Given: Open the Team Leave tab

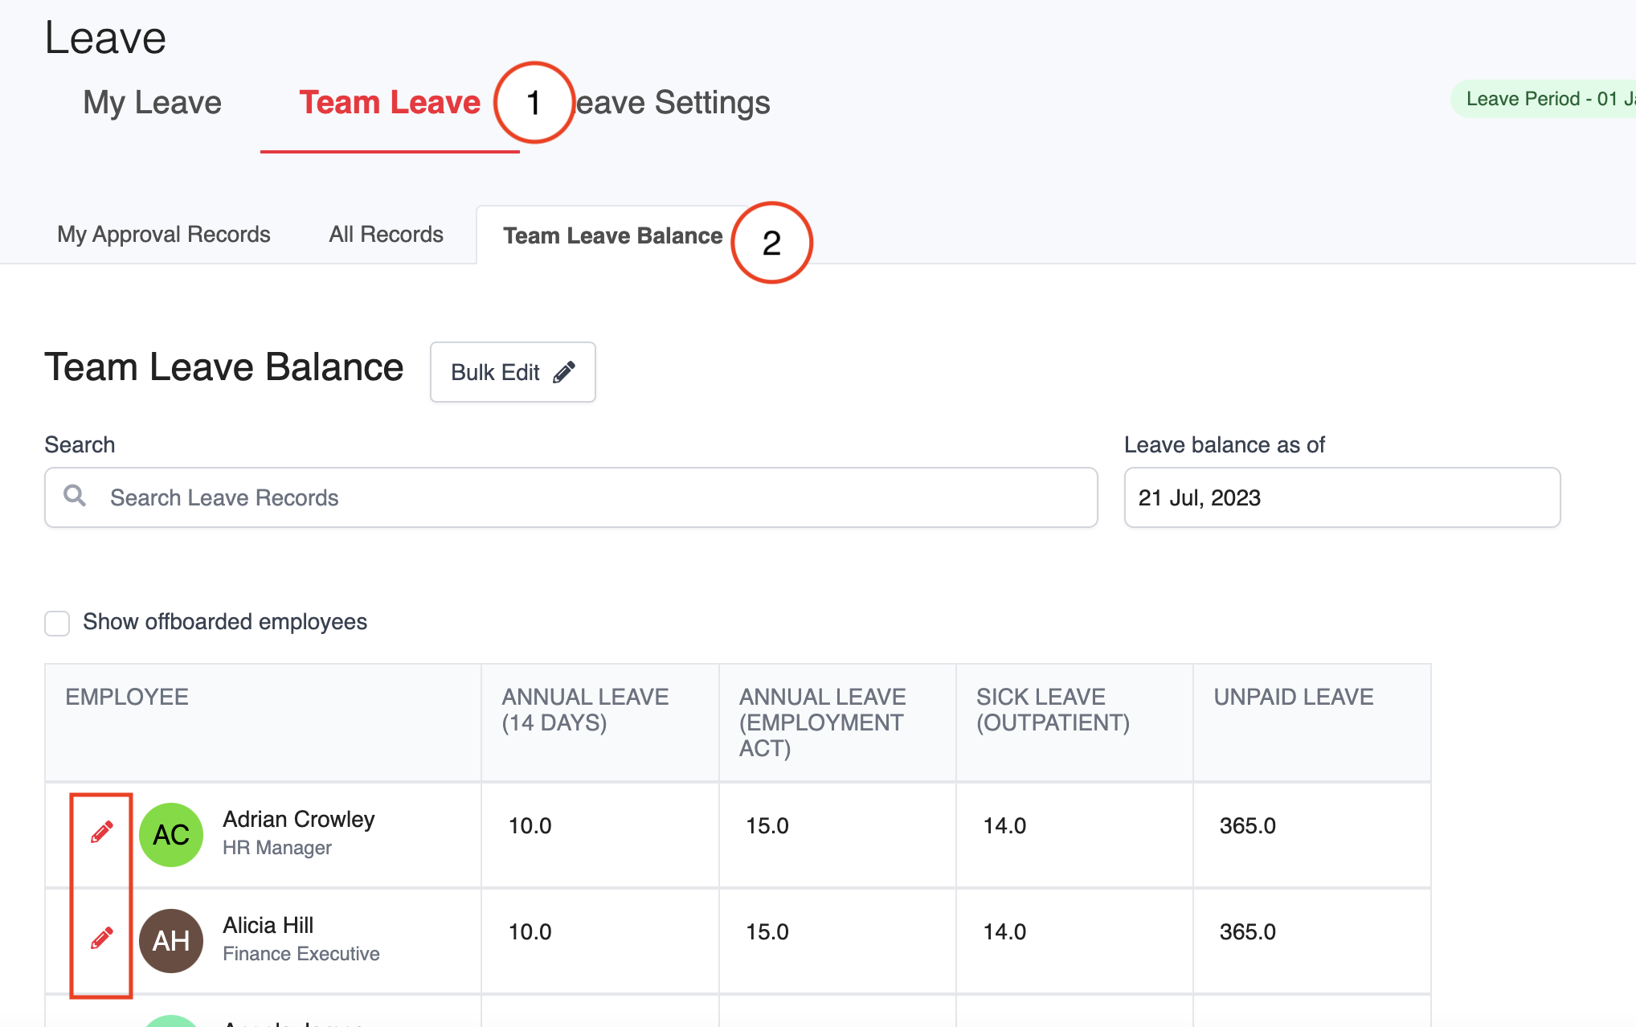Looking at the screenshot, I should [x=390, y=103].
